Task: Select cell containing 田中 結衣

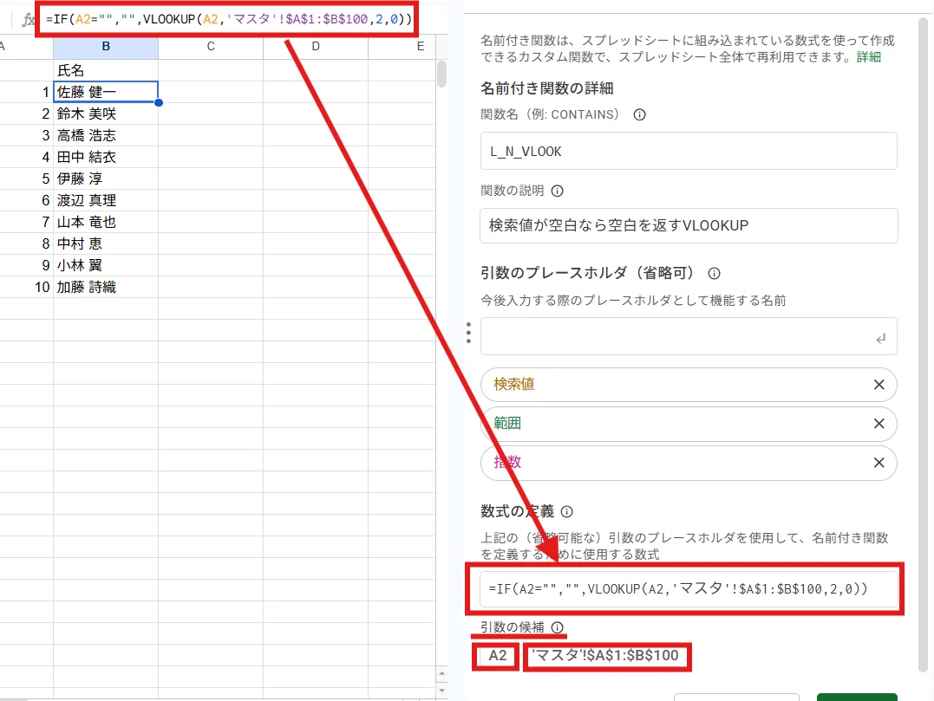Action: [x=106, y=157]
